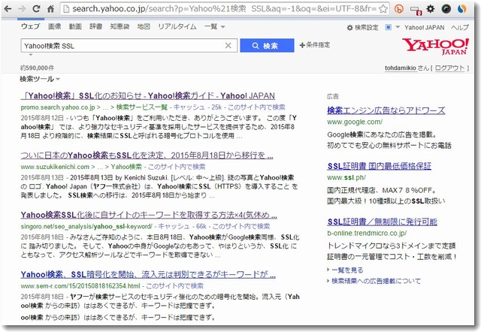This screenshot has width=481, height=332.
Task: Click the 広告 label above ads
Action: pyautogui.click(x=333, y=97)
